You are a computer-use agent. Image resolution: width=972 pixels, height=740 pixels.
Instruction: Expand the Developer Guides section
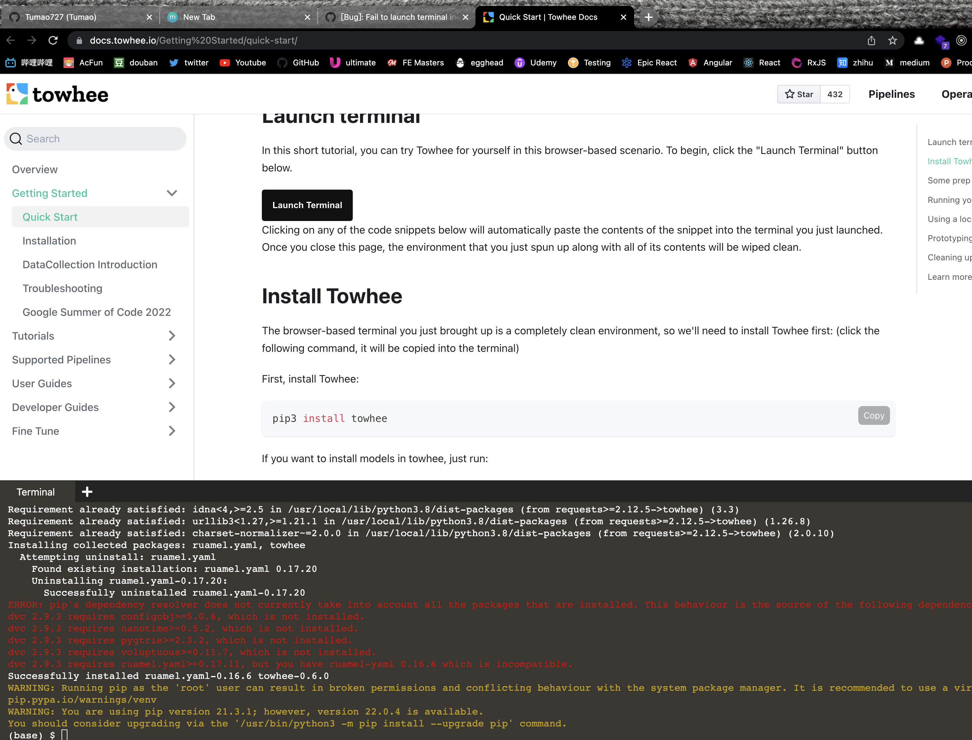click(x=172, y=407)
